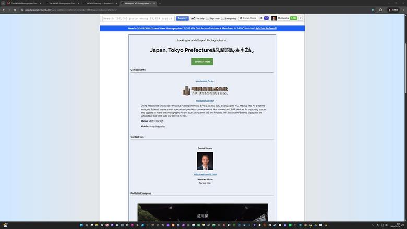407x229 pixels.
Task: Switch to the second WGAN Photographer tab
Action: 62,3
